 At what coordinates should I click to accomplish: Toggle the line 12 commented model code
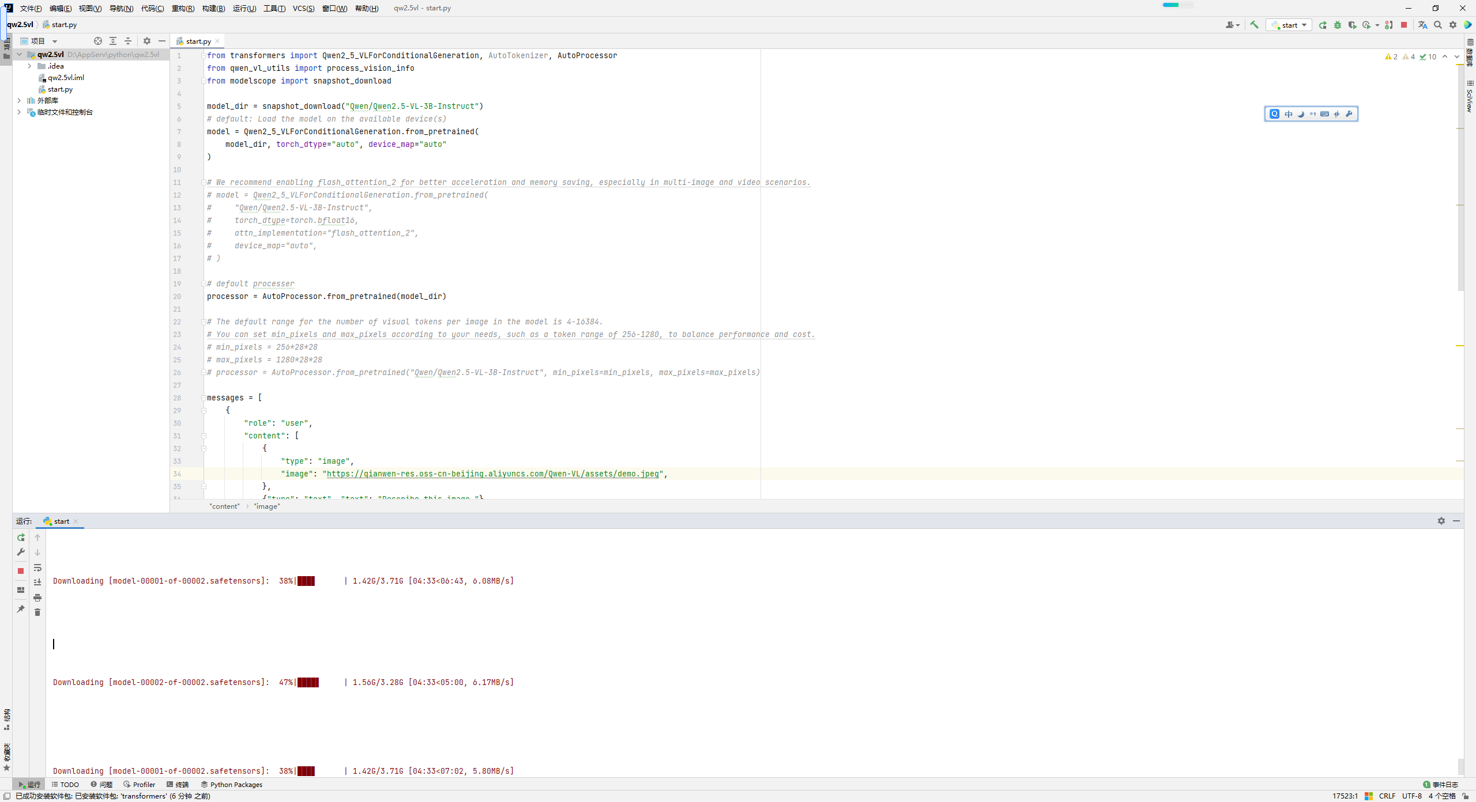(x=347, y=195)
